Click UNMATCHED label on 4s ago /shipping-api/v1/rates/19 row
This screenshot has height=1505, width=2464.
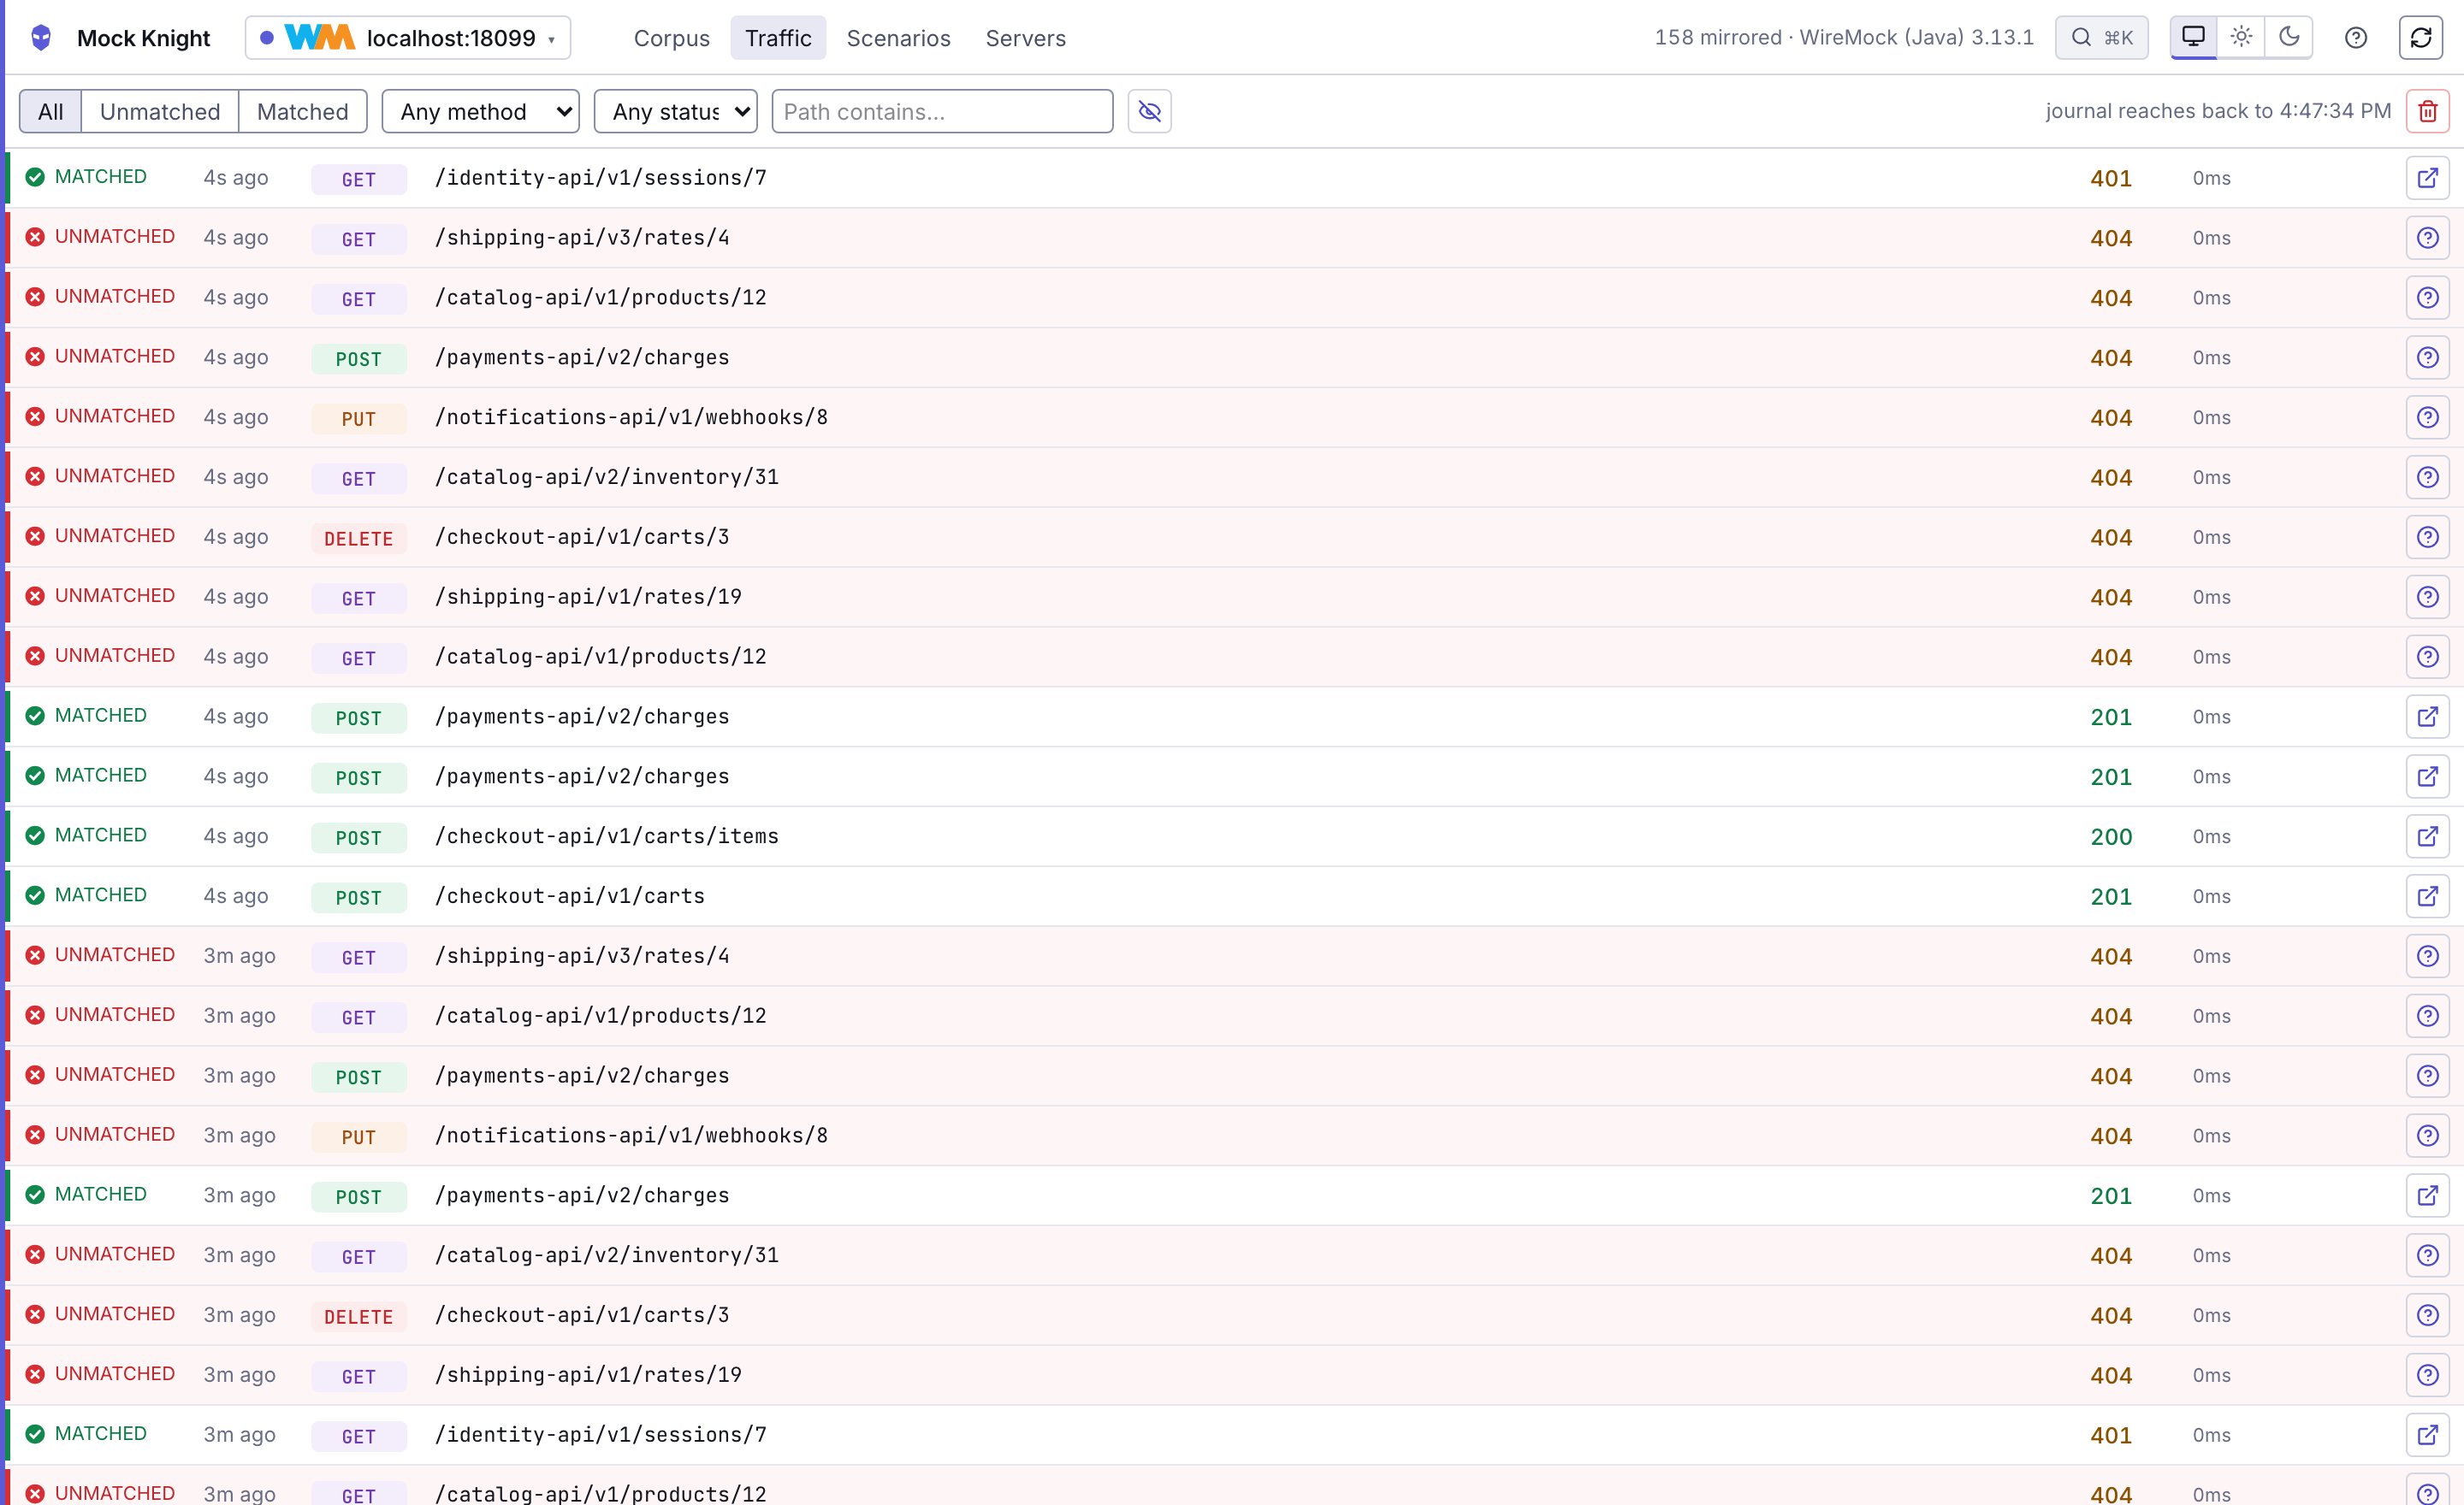115,596
